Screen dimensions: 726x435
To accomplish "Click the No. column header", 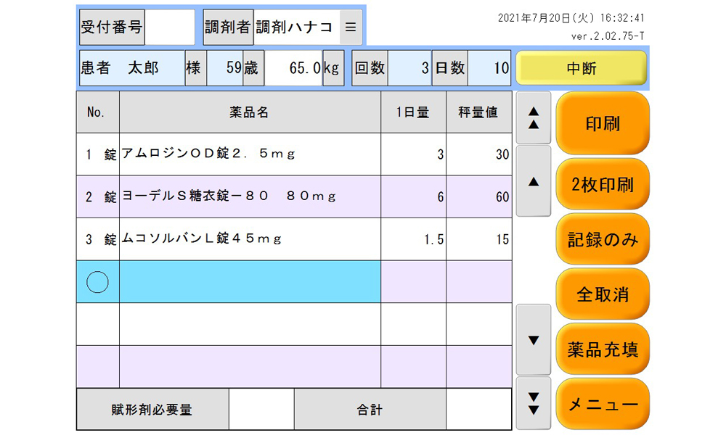I will pyautogui.click(x=98, y=112).
